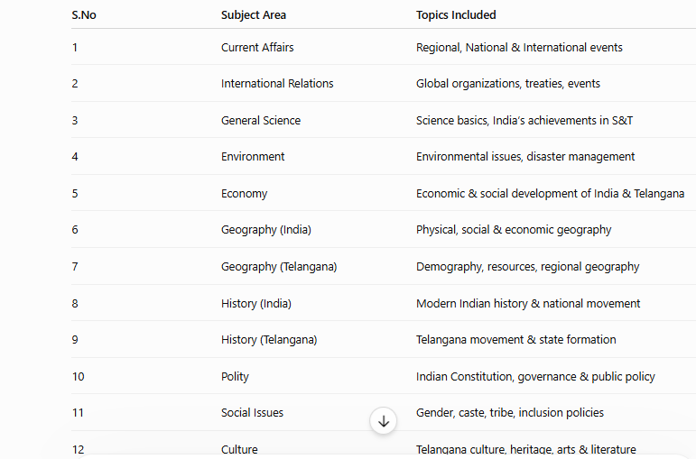Click 'Telangana movement & state formation' cell
This screenshot has height=459, width=696.
tap(515, 340)
